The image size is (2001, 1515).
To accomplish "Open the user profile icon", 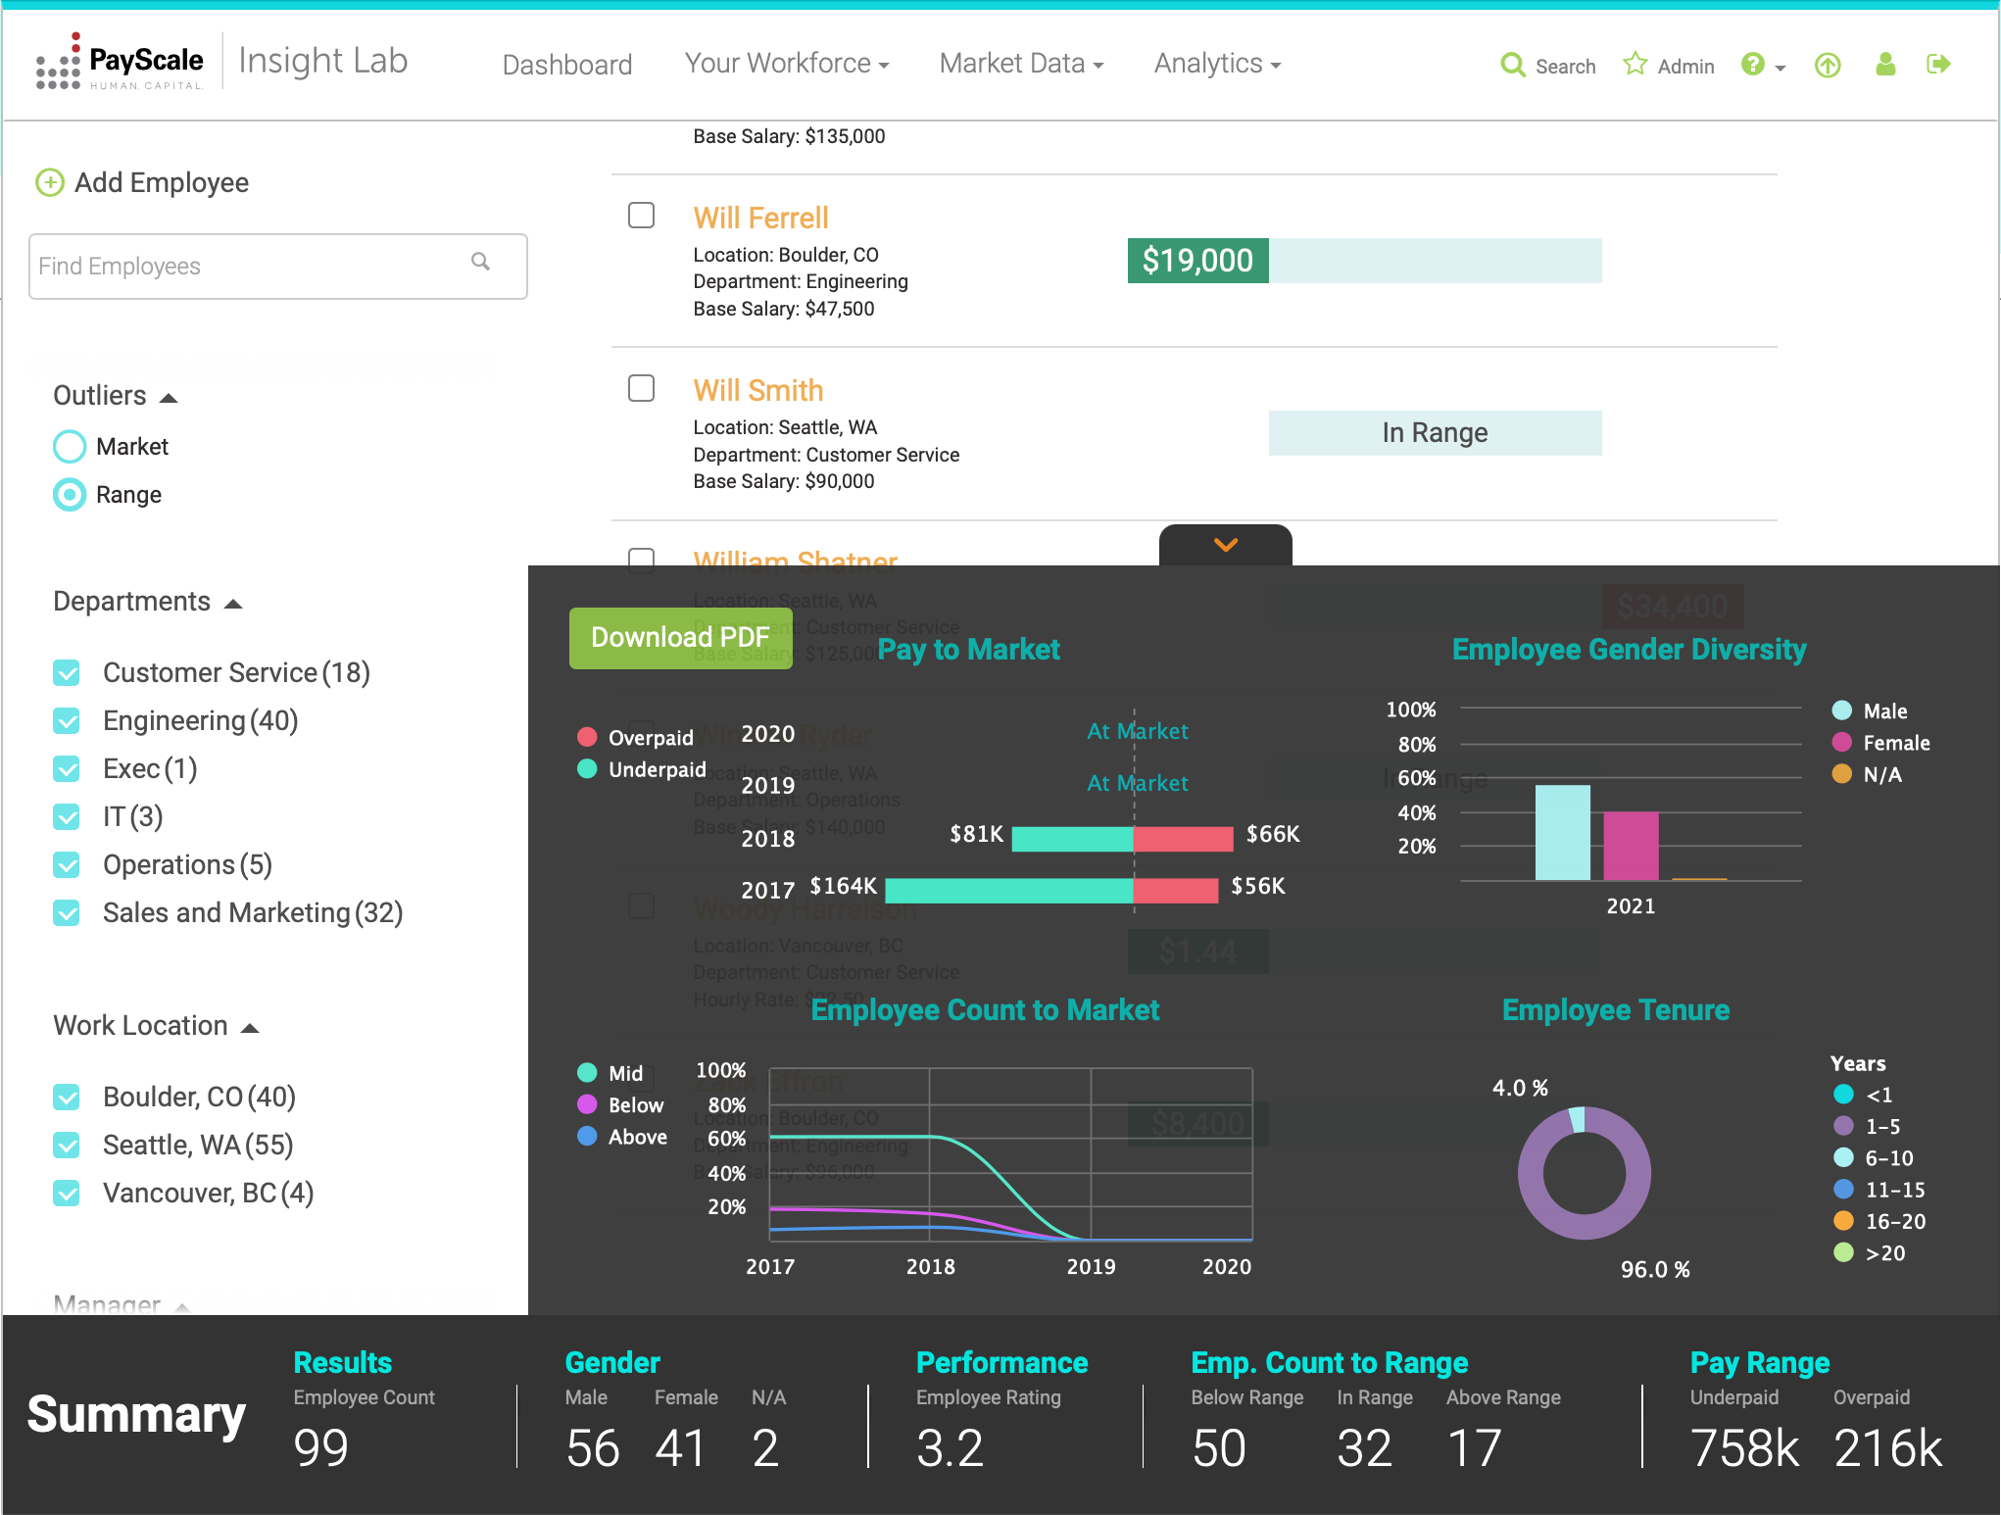I will (x=1885, y=65).
